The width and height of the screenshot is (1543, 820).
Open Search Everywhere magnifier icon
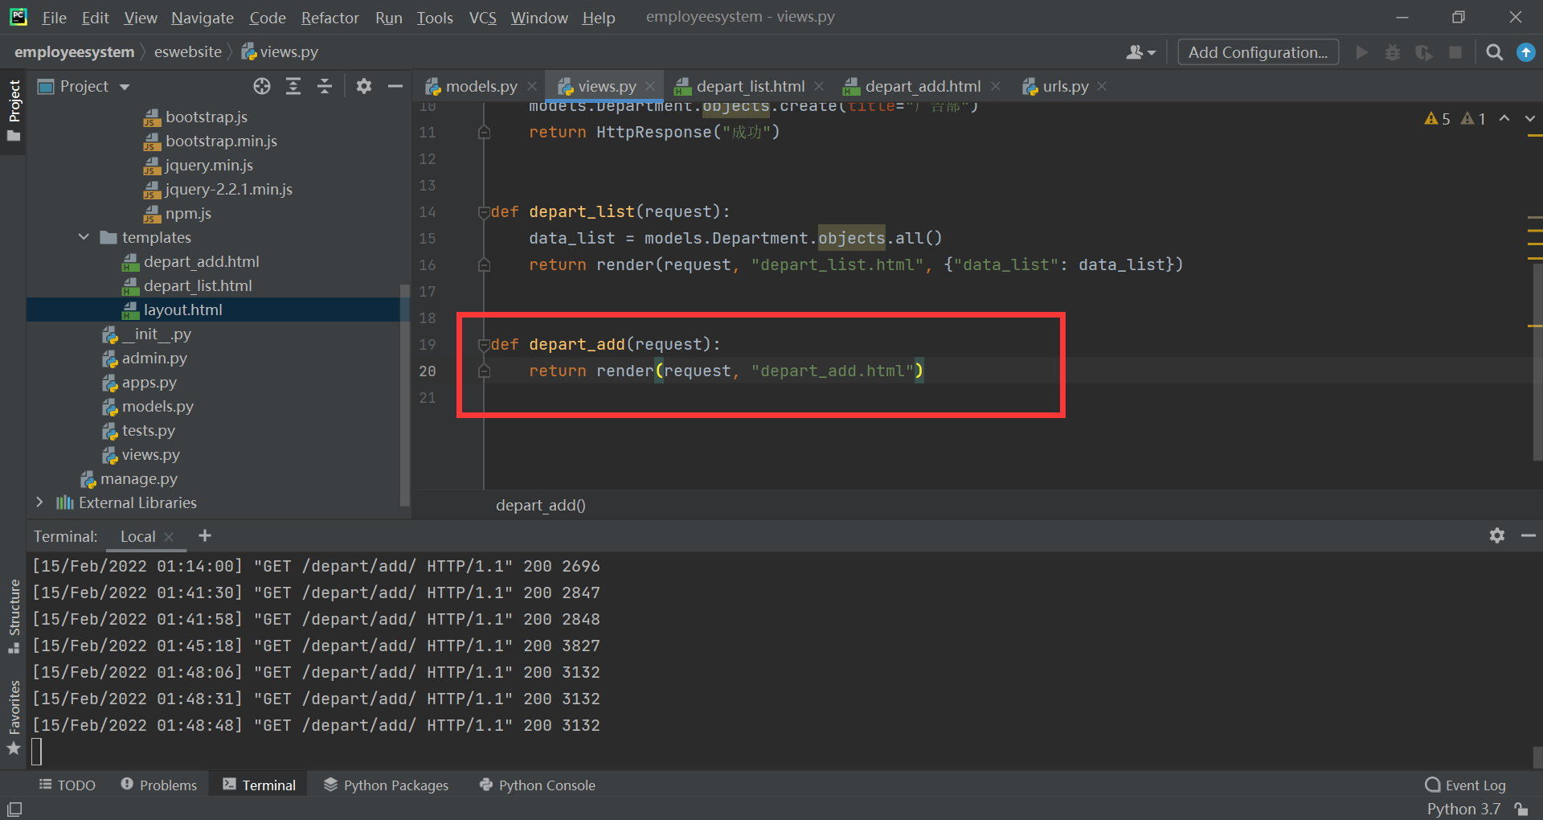(x=1495, y=52)
